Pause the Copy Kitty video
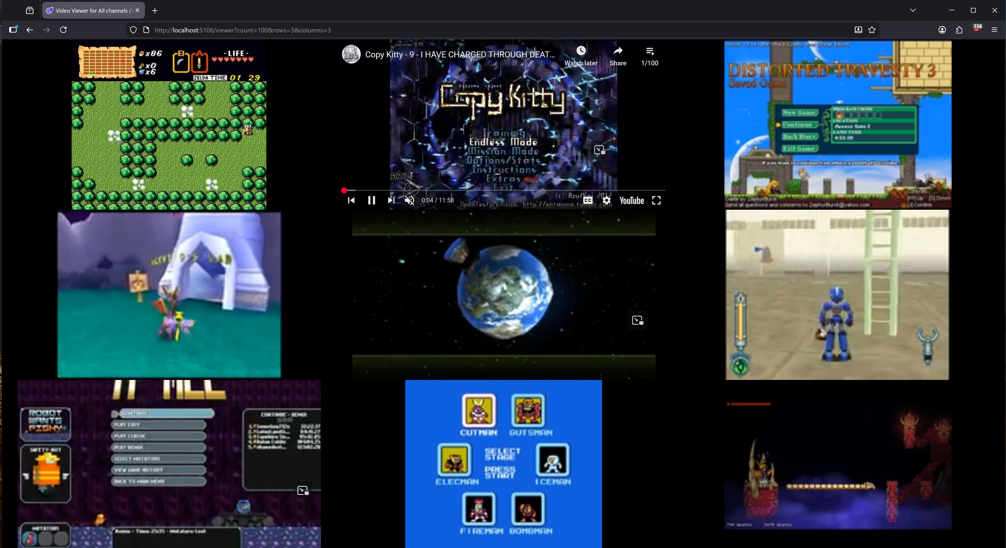The width and height of the screenshot is (1006, 548). [372, 200]
